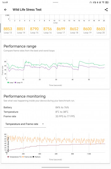This screenshot has width=111, height=169.
Task: Click the status bar pull-down handle
Action: click(x=55, y=2)
